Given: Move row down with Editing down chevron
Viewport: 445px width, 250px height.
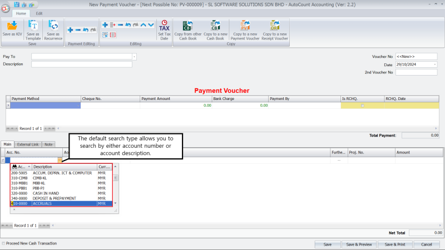Looking at the screenshot, I should pyautogui.click(x=151, y=25).
